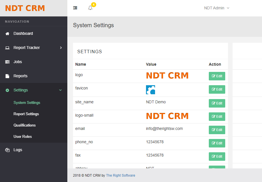The image size is (262, 182).
Task: Click the sidebar collapse menu icon
Action: pos(75,8)
